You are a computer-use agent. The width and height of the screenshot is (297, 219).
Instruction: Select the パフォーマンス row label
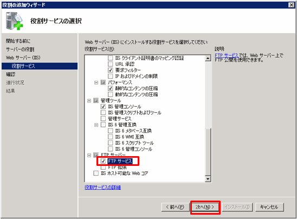[x=120, y=82]
